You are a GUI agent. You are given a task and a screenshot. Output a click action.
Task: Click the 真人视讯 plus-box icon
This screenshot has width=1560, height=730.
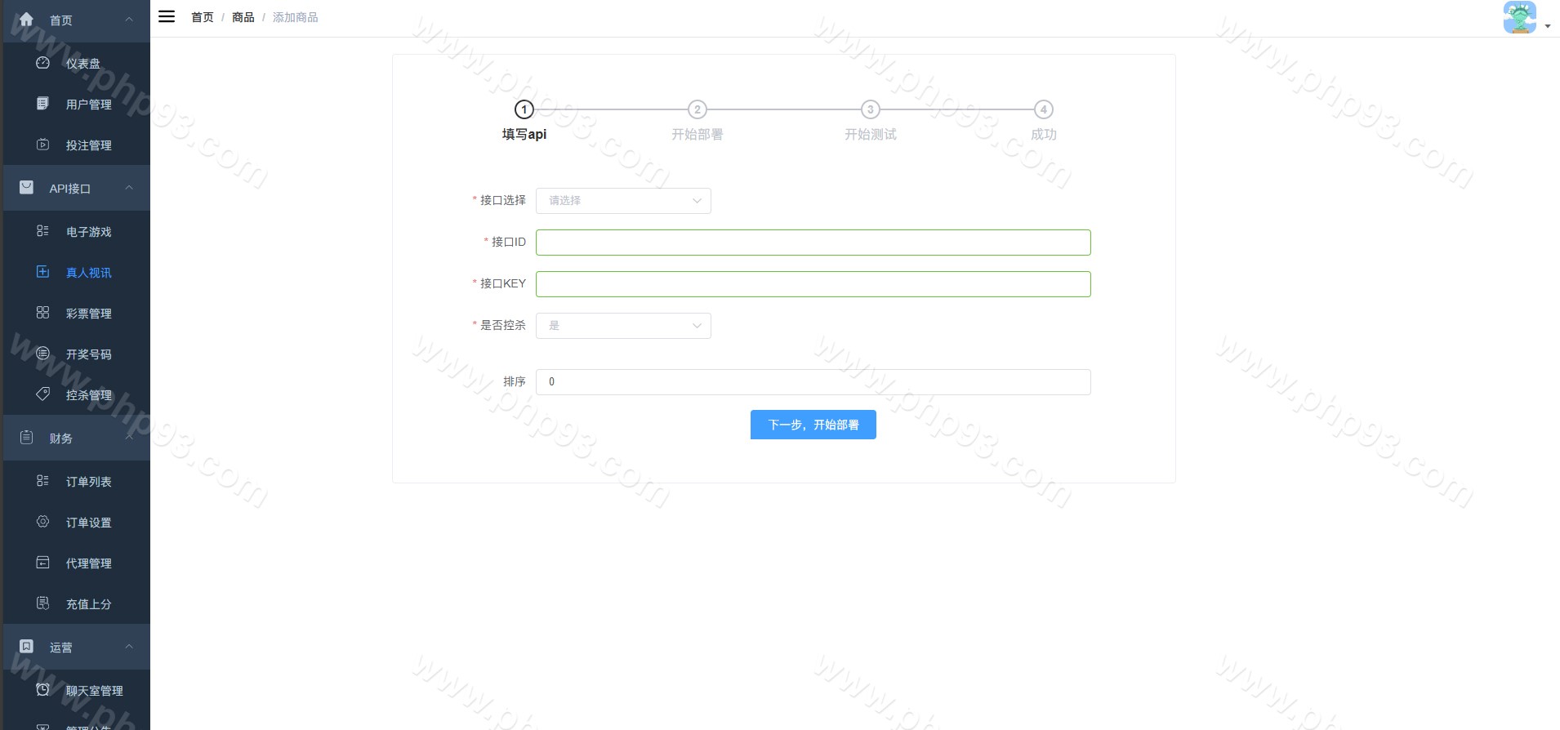[43, 272]
